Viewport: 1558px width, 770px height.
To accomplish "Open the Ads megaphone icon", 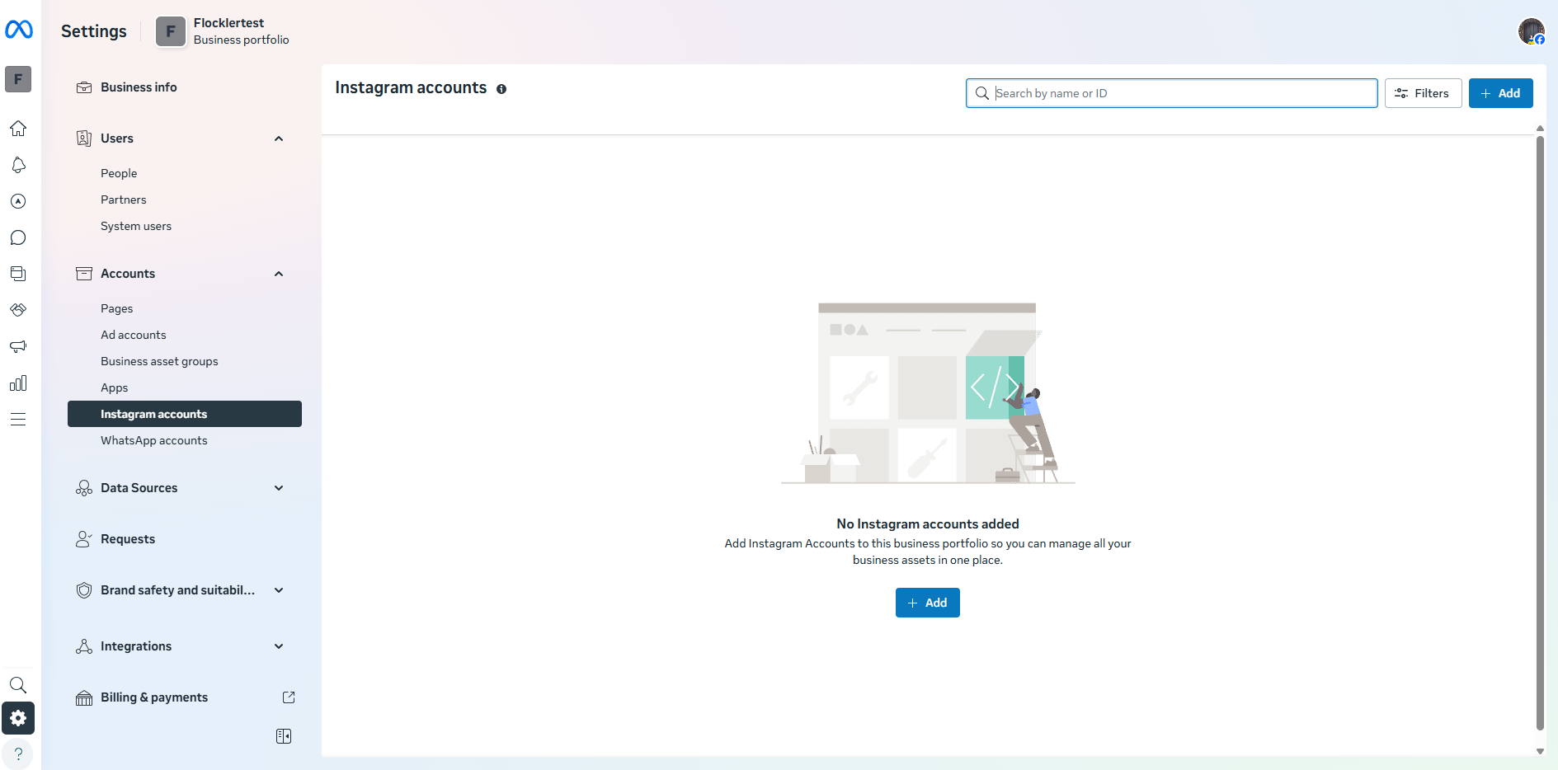I will tap(18, 346).
